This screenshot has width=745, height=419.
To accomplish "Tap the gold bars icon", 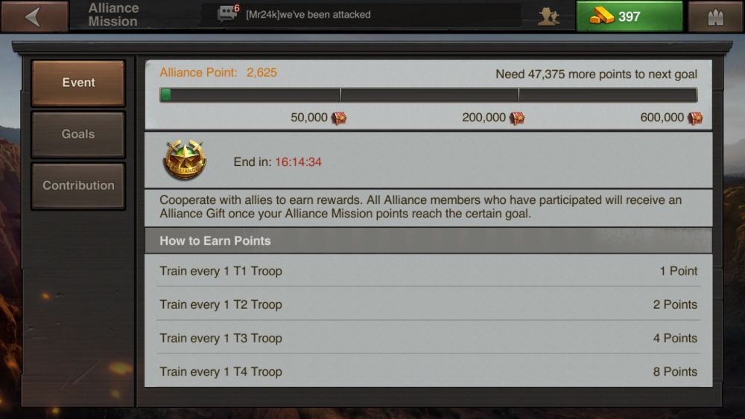I will click(x=601, y=16).
